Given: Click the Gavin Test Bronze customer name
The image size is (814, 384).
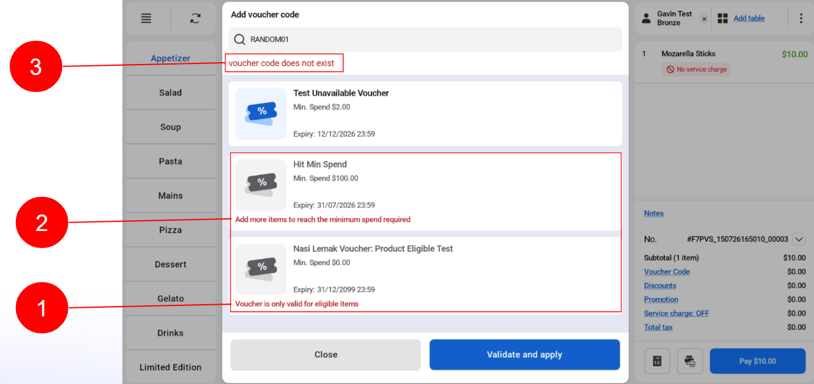Looking at the screenshot, I should pos(674,18).
